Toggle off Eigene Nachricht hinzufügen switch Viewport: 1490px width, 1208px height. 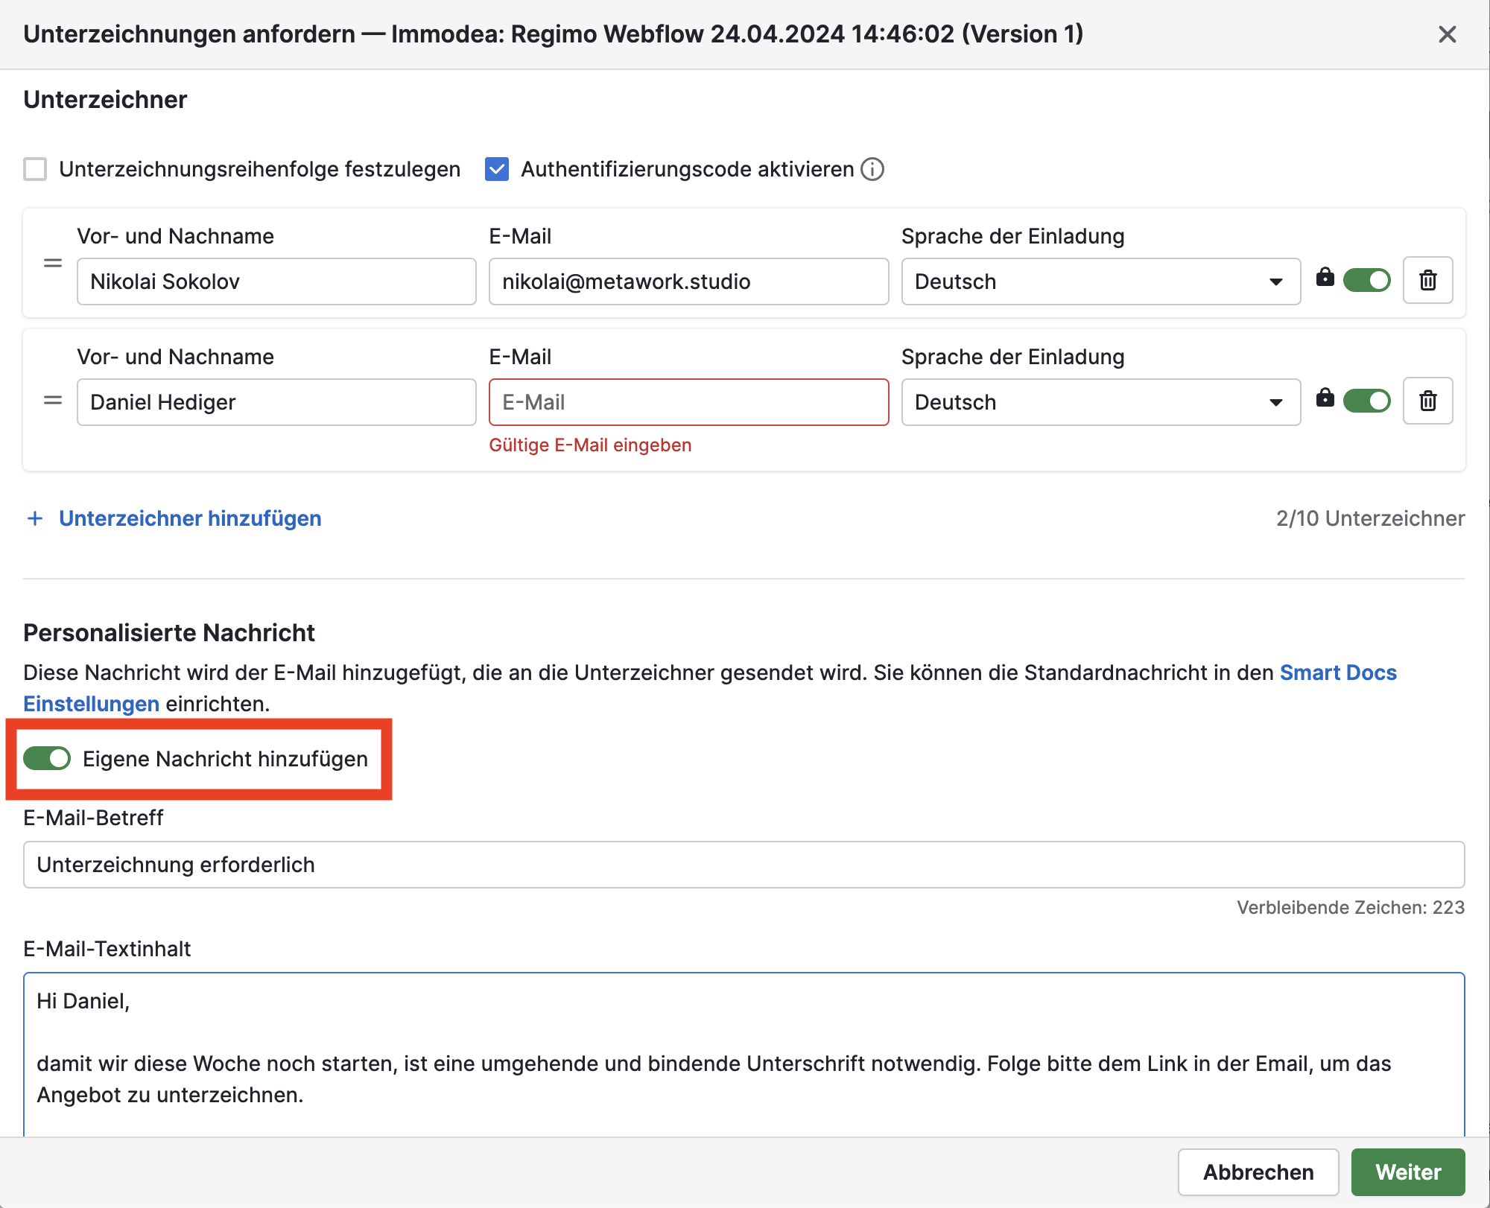pyautogui.click(x=47, y=759)
